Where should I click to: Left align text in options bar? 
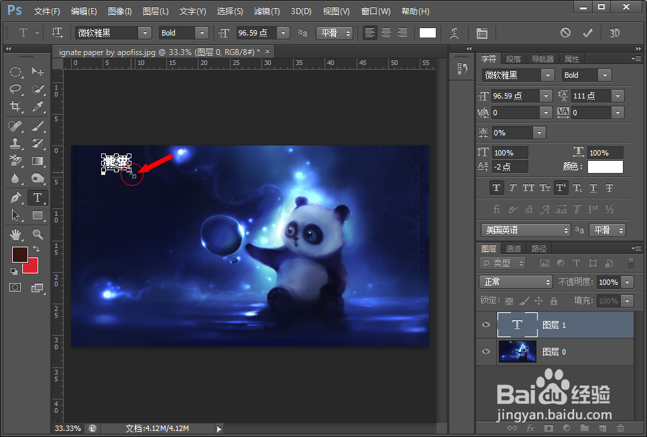tap(369, 33)
